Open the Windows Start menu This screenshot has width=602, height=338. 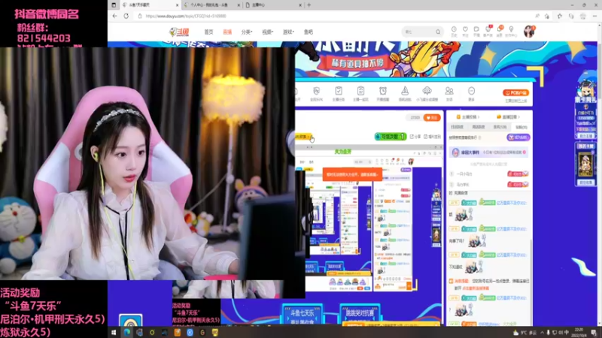[114, 332]
